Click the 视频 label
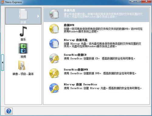This screenshot has width=152, height=116. click(x=23, y=57)
